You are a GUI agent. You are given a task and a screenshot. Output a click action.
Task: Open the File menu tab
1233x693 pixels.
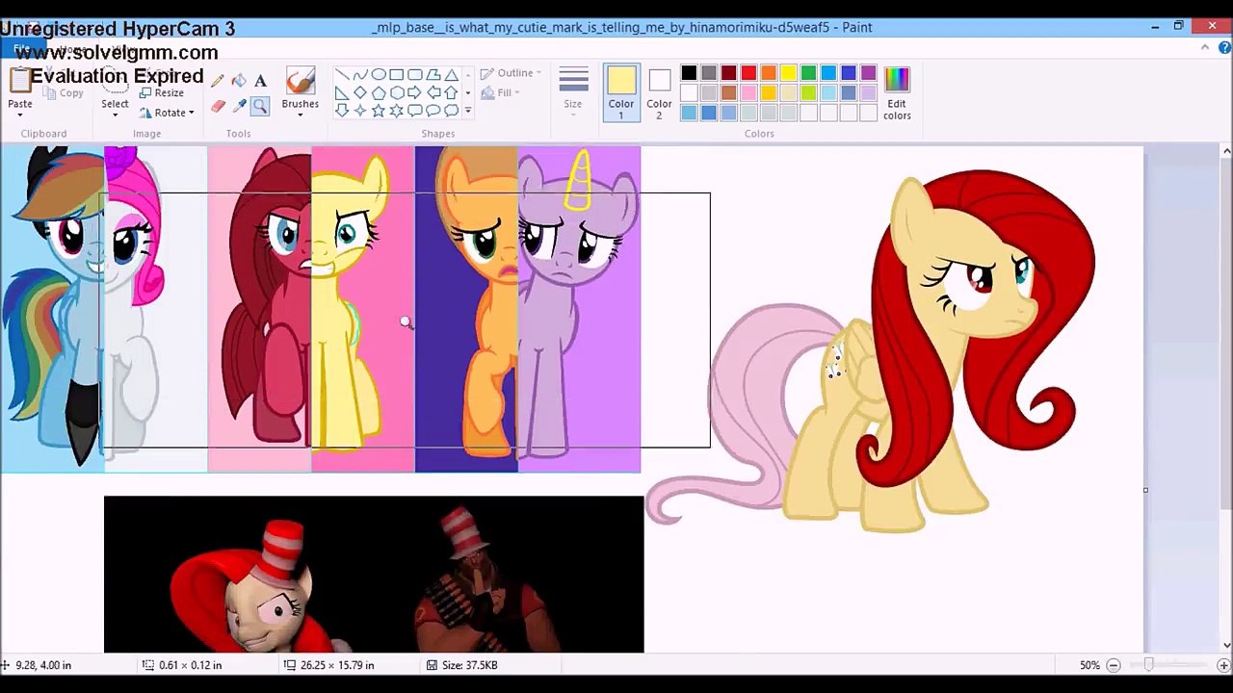point(21,48)
